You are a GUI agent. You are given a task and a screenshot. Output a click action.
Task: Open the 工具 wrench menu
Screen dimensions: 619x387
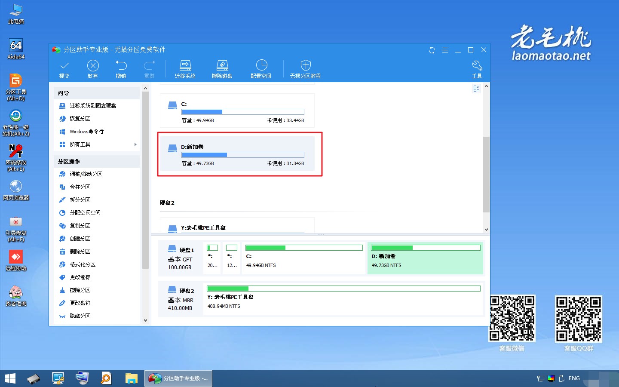click(477, 69)
